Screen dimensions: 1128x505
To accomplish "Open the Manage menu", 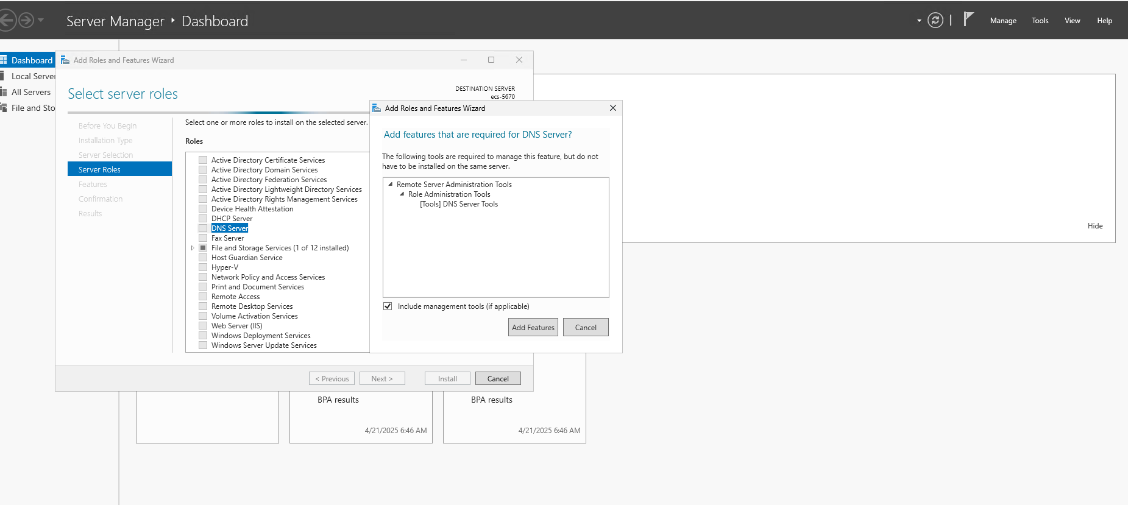I will click(x=1002, y=21).
